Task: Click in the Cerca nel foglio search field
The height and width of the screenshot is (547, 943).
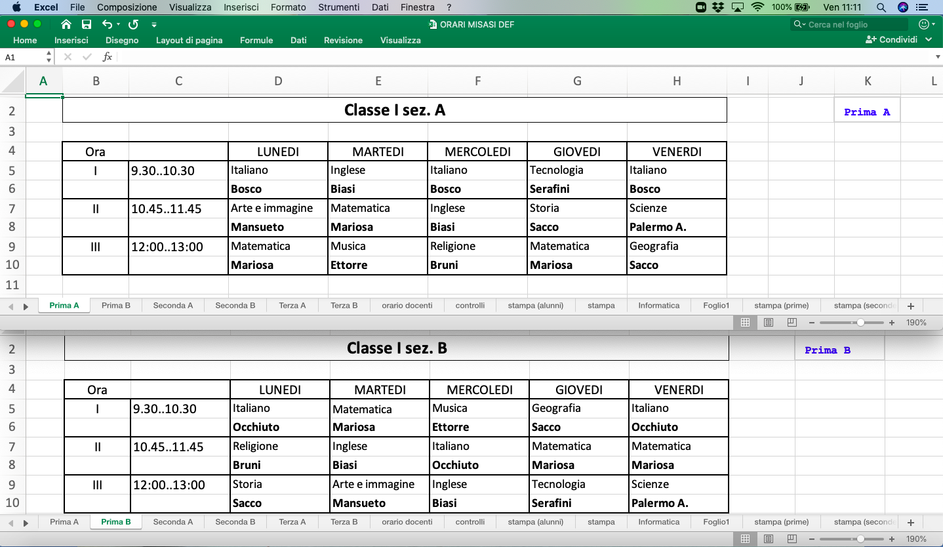Action: [x=849, y=24]
